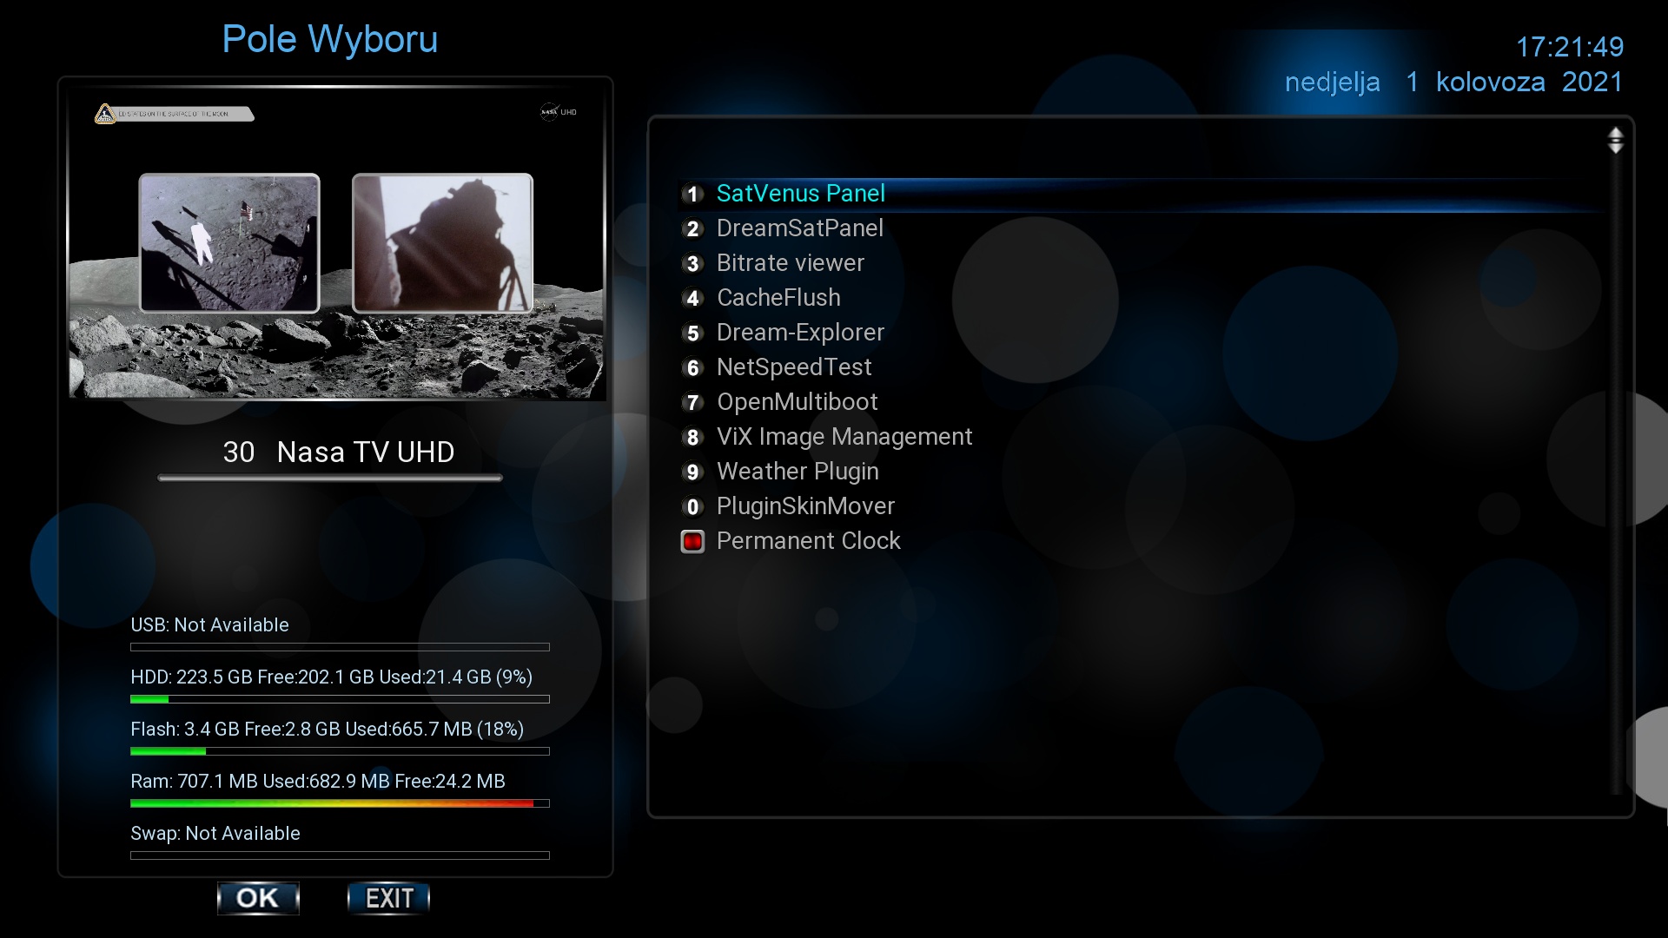This screenshot has width=1668, height=938.
Task: Click the progress bar under Nasa TV UHD
Action: [x=330, y=478]
